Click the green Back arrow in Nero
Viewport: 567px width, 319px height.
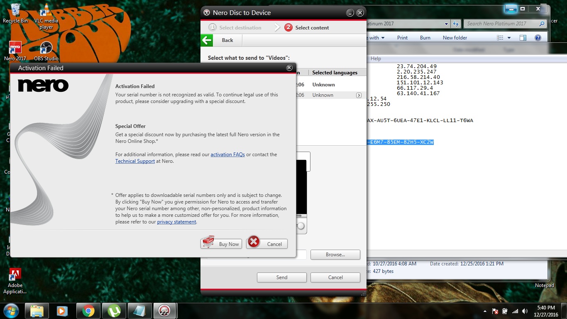point(207,40)
